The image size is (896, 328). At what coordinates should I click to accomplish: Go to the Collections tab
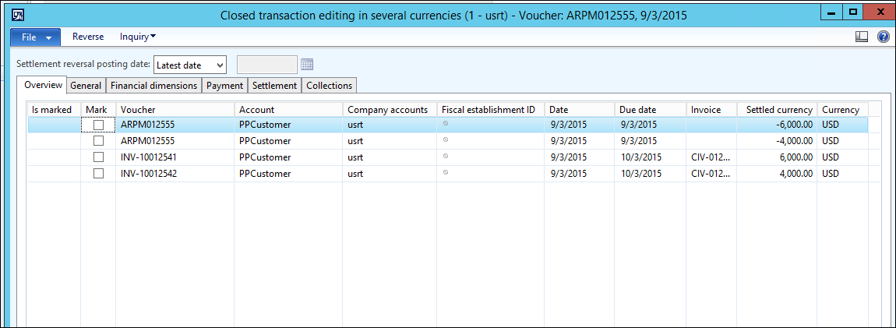[329, 86]
